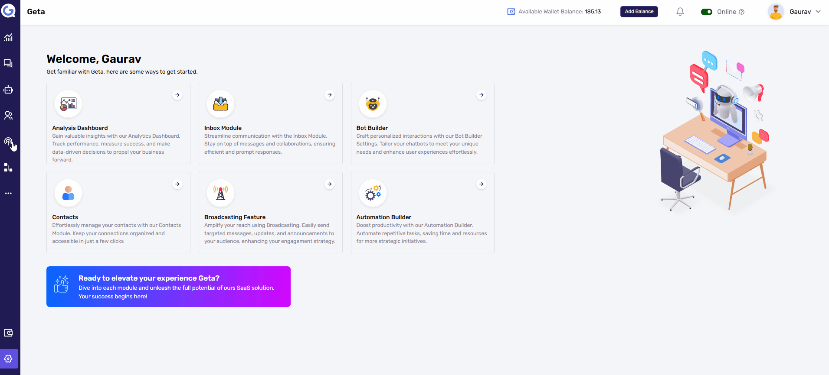Open the automation flow icon in sidebar
This screenshot has width=829, height=375.
(8, 168)
